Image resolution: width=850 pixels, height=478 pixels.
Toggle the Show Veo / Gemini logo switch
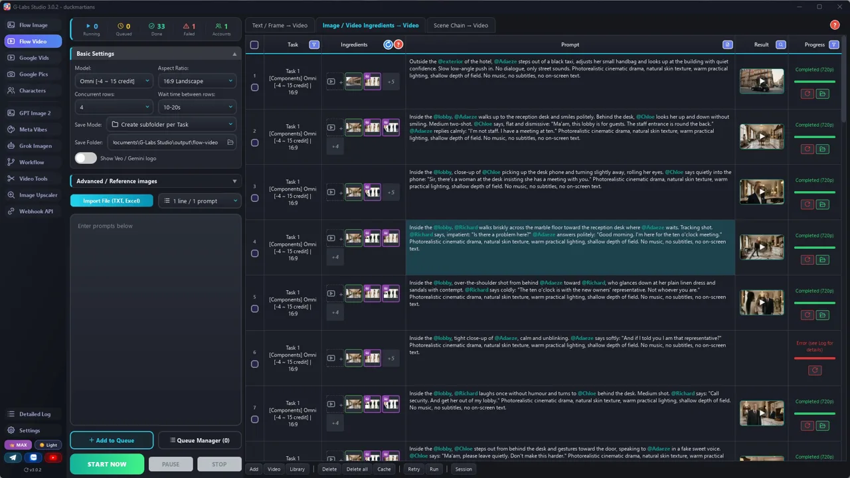[86, 158]
